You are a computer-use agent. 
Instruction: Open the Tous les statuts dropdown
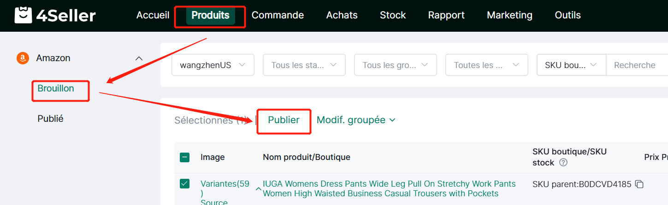click(x=304, y=65)
